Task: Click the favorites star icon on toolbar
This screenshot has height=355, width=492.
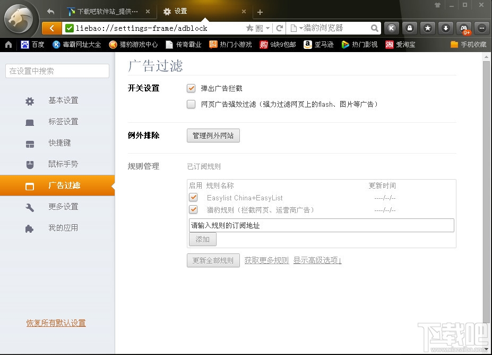Action: coord(428,28)
